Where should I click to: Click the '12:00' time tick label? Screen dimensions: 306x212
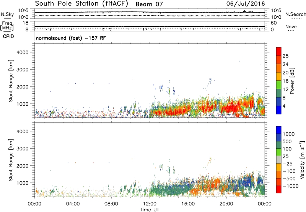click(x=150, y=204)
